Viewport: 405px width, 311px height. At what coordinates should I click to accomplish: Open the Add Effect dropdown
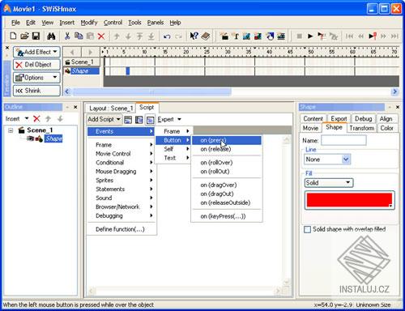coord(36,52)
